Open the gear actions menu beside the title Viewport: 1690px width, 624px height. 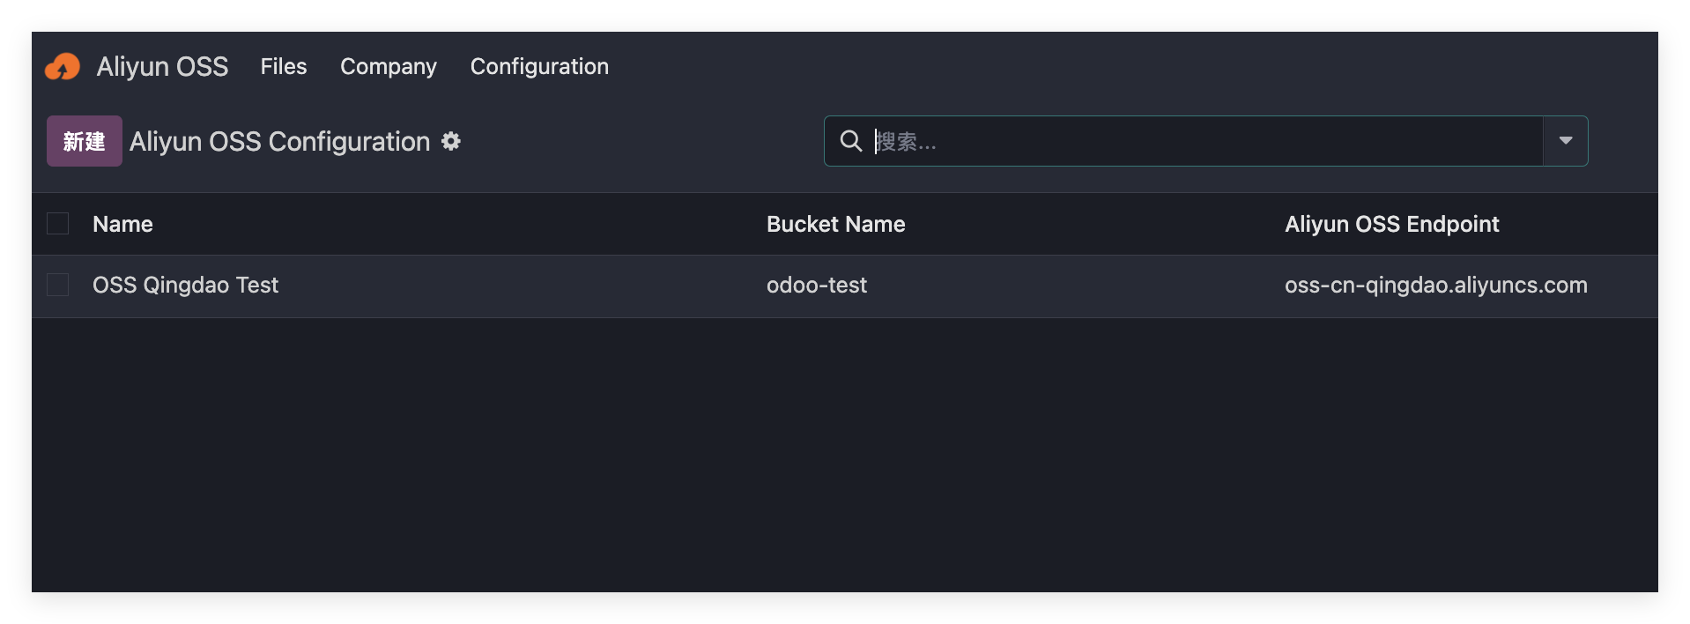451,141
